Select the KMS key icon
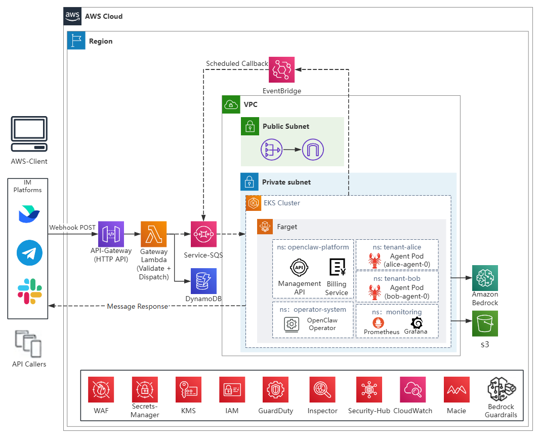 click(188, 389)
